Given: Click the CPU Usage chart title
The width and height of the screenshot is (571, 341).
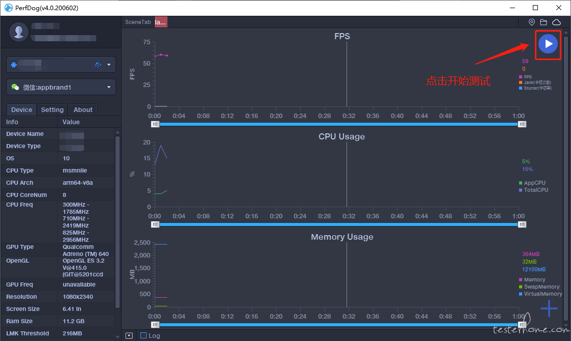Looking at the screenshot, I should [x=341, y=136].
